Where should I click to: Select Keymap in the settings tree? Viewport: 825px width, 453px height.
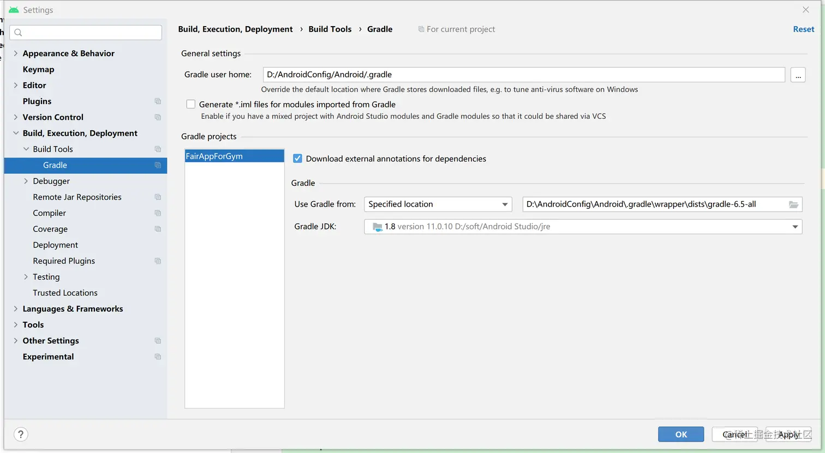click(38, 69)
